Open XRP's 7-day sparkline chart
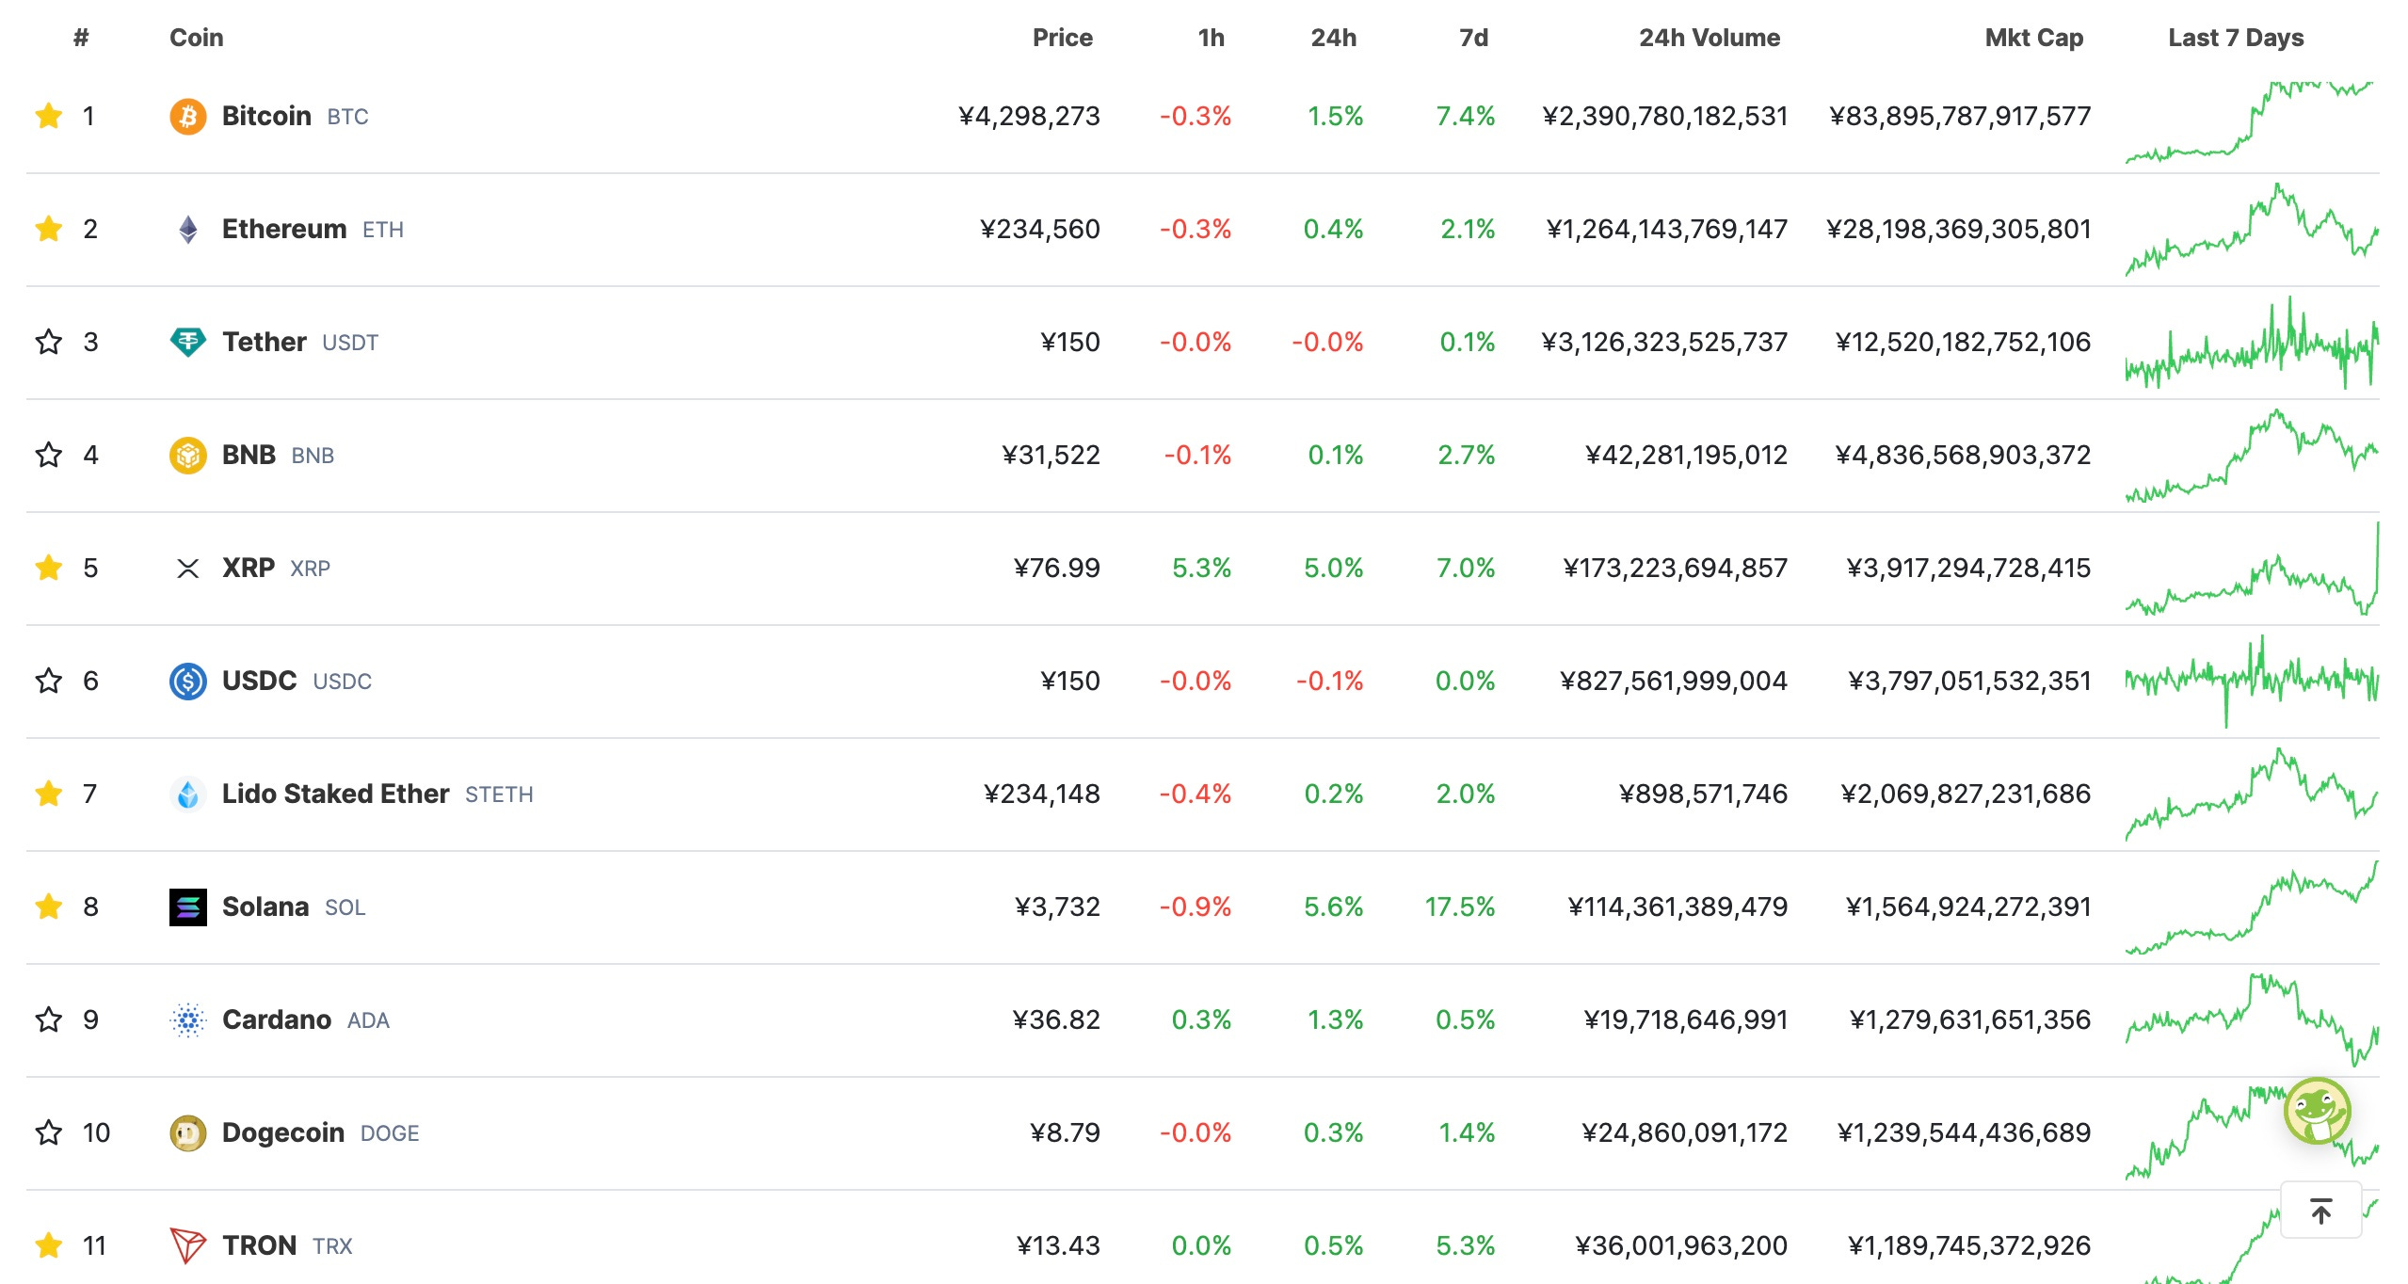 (2252, 569)
